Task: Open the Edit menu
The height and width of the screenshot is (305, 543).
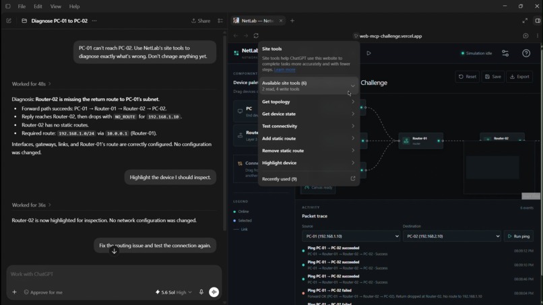Action: 38,6
